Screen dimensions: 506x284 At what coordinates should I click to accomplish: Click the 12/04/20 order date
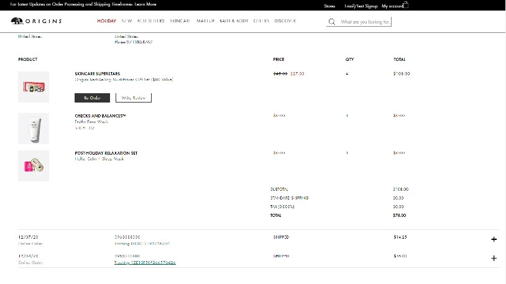[x=29, y=255]
